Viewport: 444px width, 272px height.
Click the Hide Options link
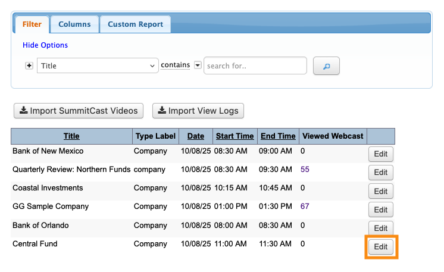pyautogui.click(x=45, y=45)
